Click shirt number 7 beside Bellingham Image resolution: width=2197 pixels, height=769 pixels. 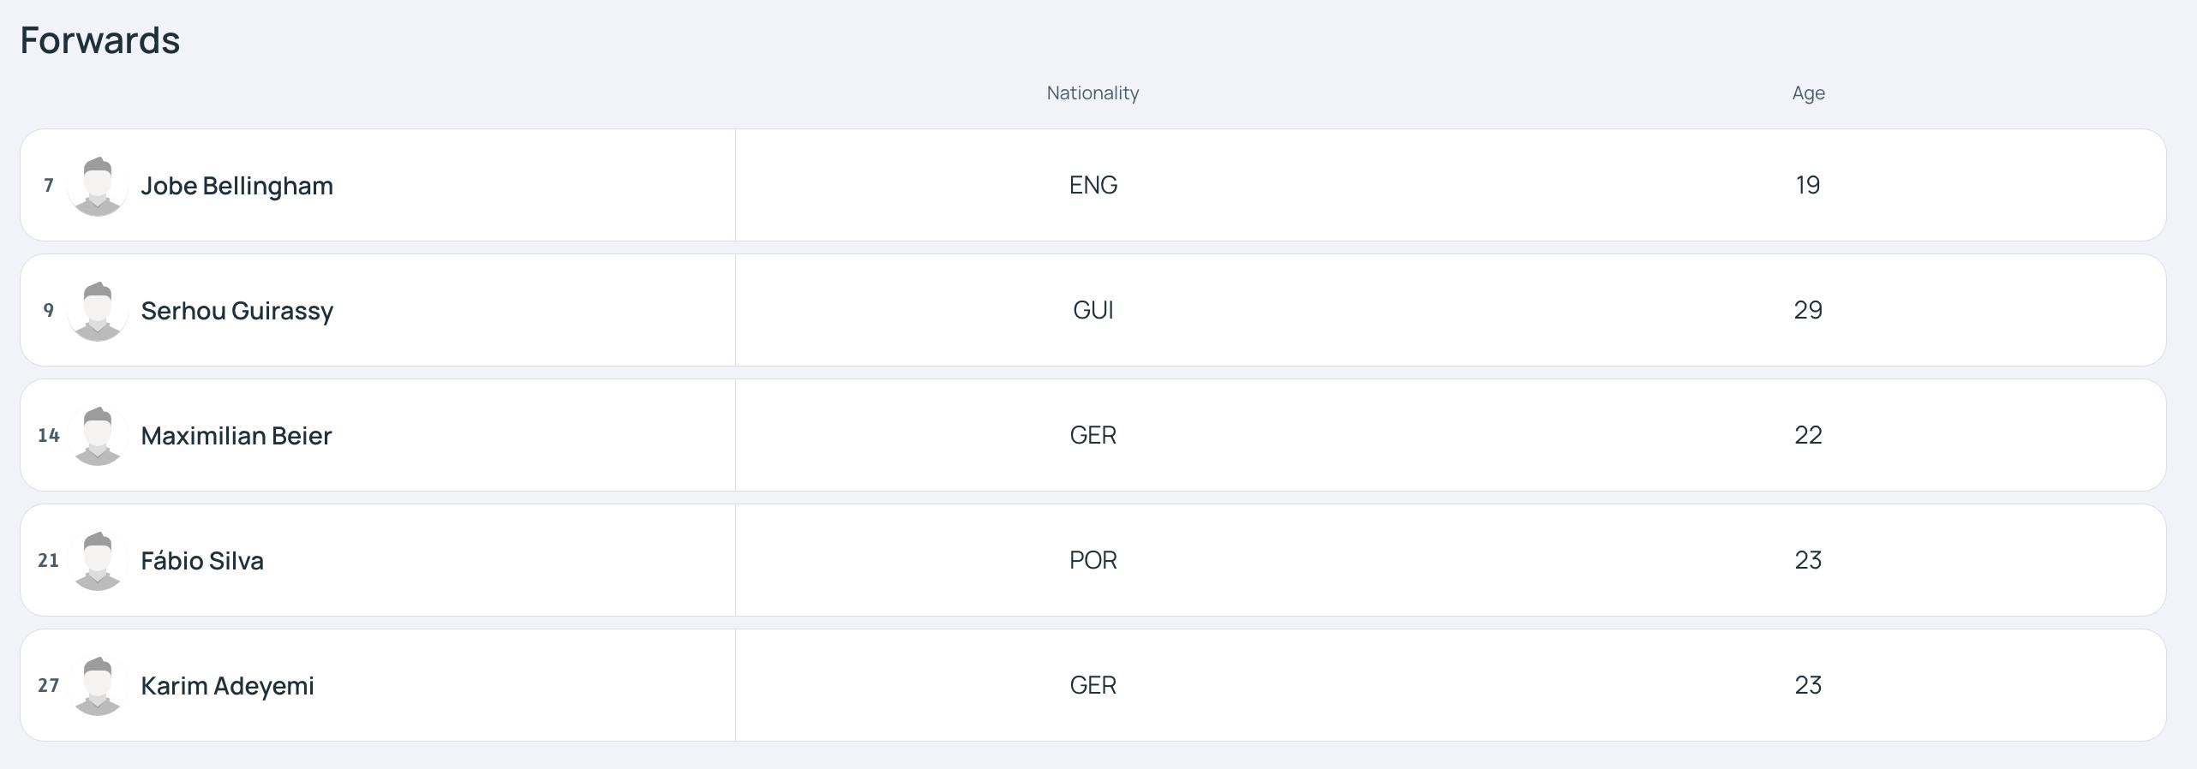(x=49, y=186)
